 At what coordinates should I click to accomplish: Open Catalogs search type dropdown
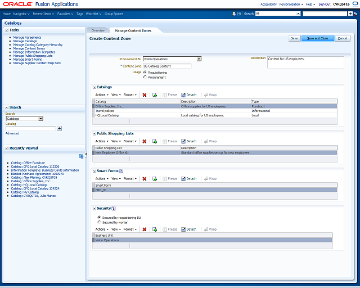coord(40,119)
